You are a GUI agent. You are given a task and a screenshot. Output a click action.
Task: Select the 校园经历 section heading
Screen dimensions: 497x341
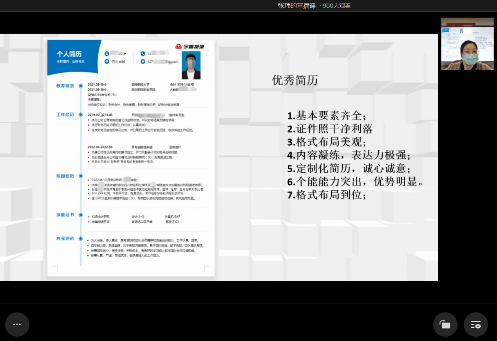[x=65, y=176]
